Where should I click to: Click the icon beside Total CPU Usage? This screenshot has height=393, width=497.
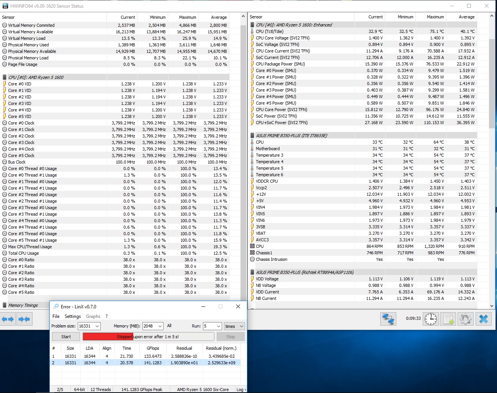(x=5, y=253)
